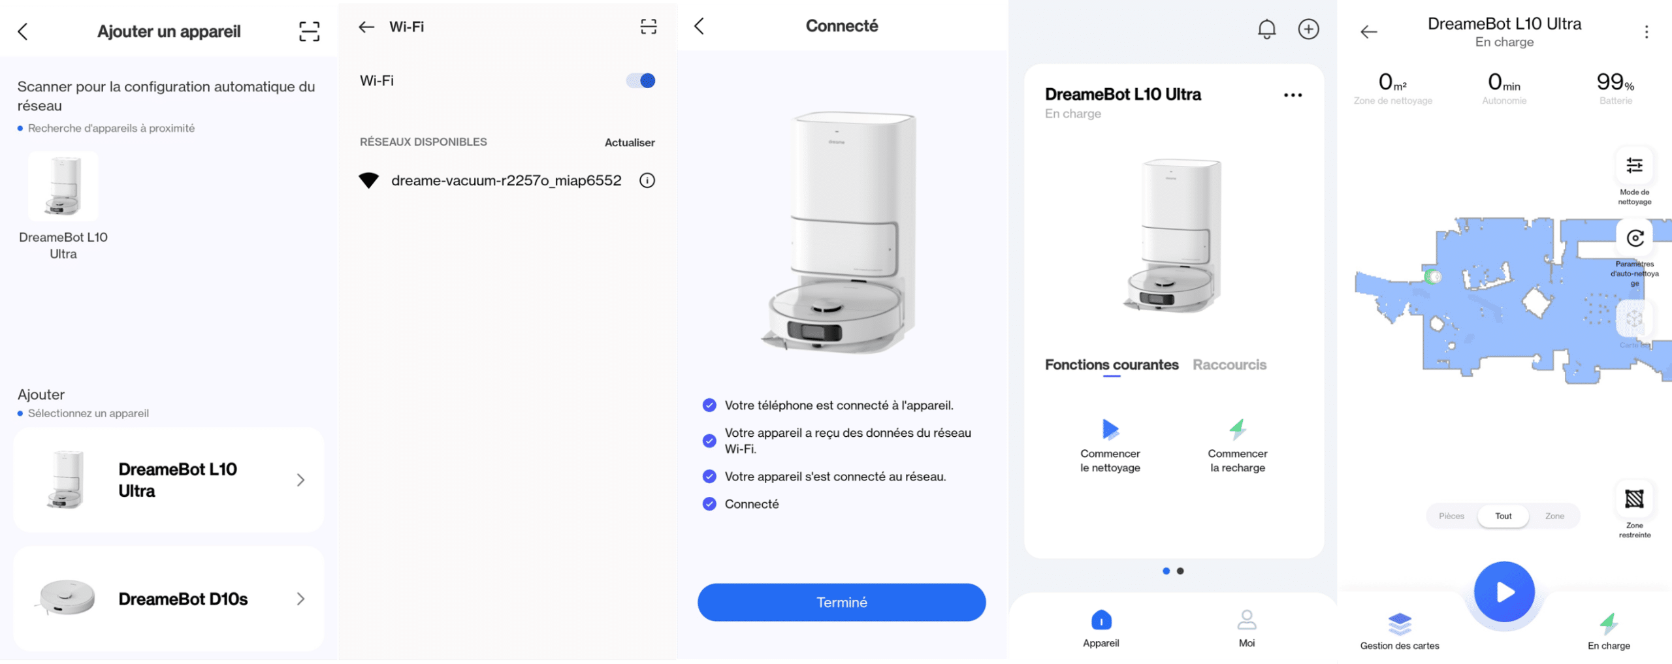Turn off the Wi-Fi switch

click(641, 80)
